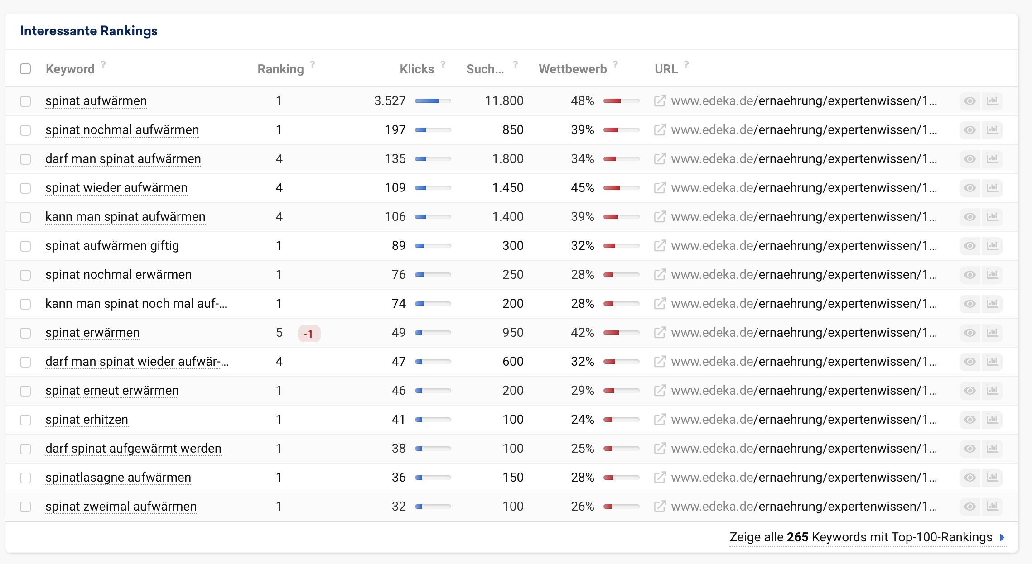Tick checkbox for spinat wieder aufwärmen
1032x564 pixels.
pyautogui.click(x=25, y=188)
